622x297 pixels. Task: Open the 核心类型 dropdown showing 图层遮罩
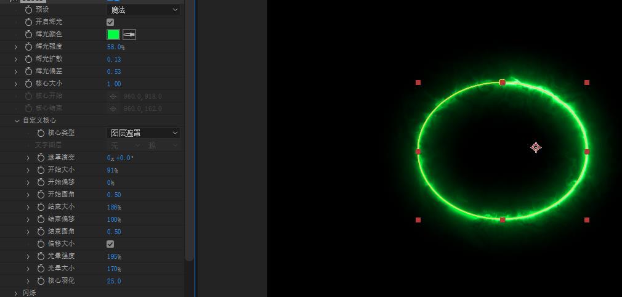point(143,133)
